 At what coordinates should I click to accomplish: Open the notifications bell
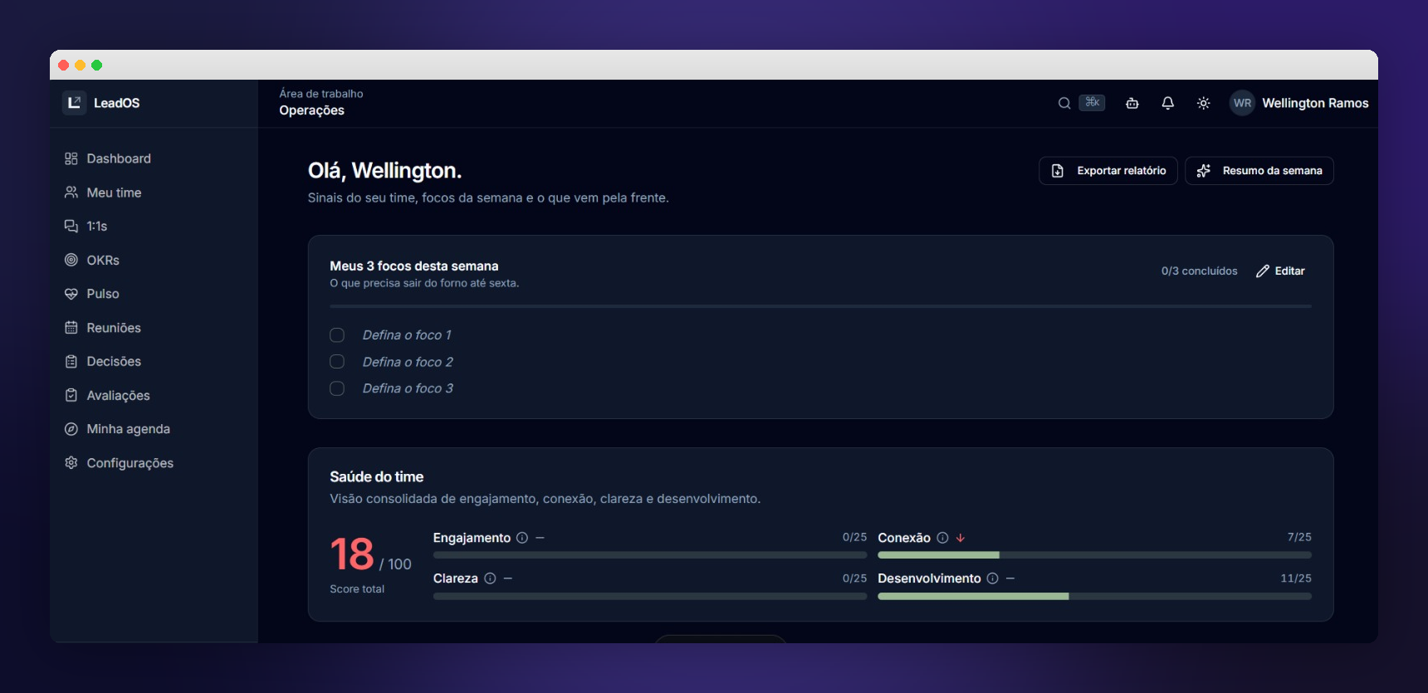[1167, 103]
